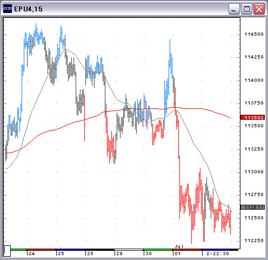
Task: Click the small box at the bottom-left of the time axis
Action: [7, 251]
